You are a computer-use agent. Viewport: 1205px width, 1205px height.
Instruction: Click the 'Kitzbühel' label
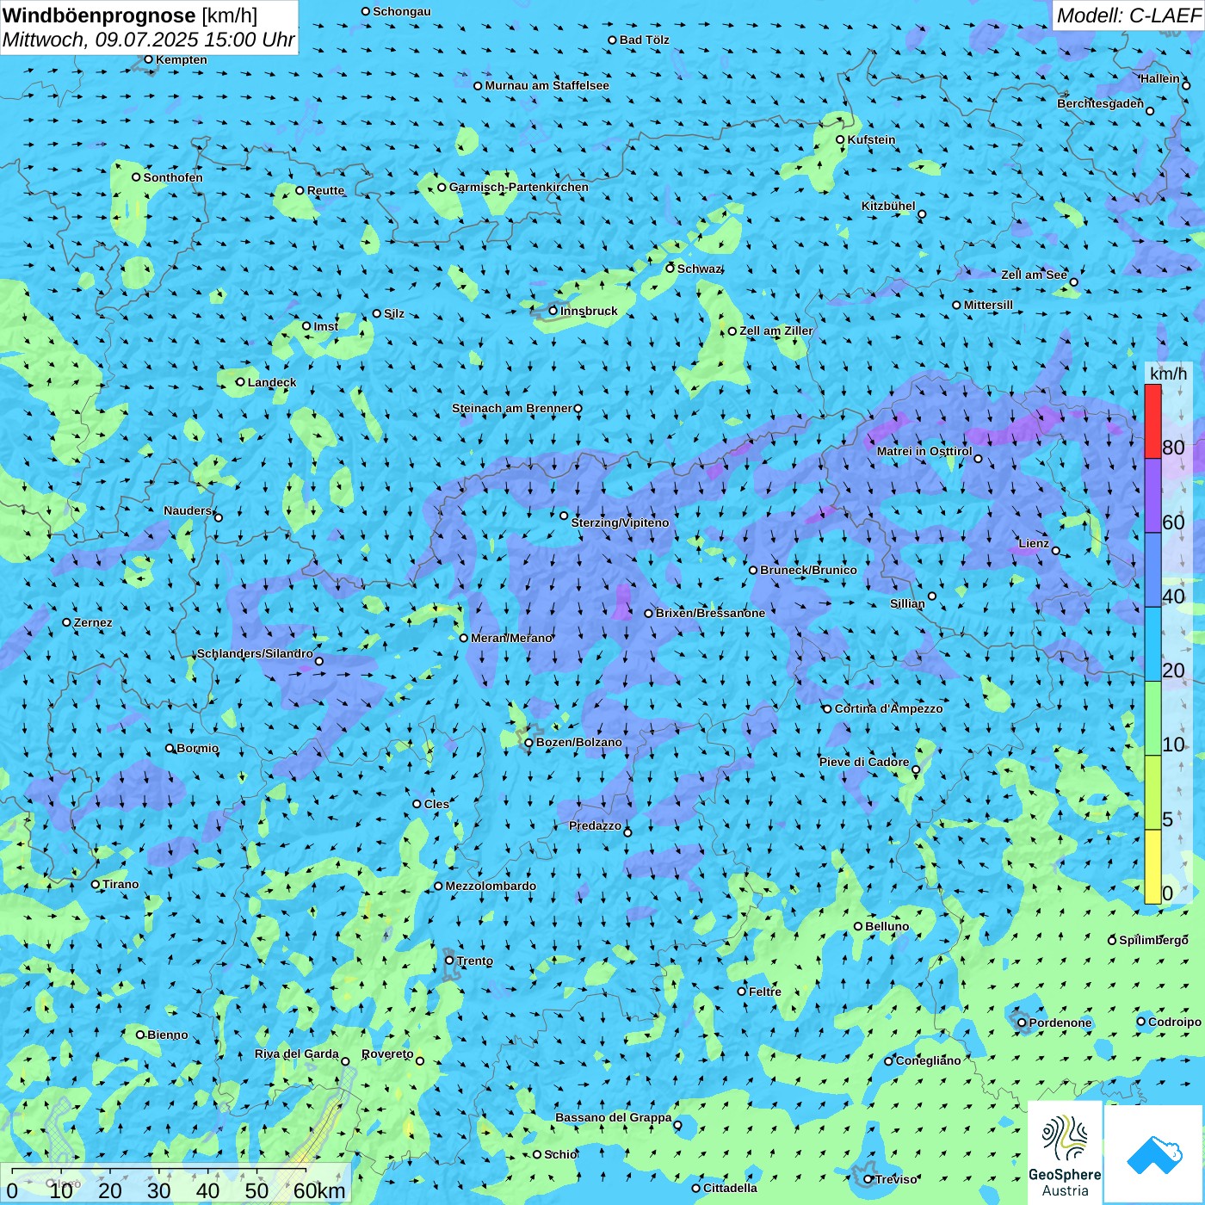[x=888, y=206]
